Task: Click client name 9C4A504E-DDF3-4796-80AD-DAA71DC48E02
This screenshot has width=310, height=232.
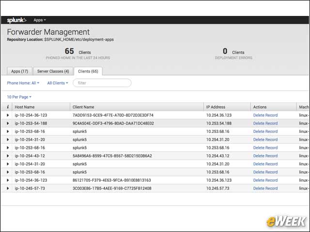Action: [x=113, y=123]
